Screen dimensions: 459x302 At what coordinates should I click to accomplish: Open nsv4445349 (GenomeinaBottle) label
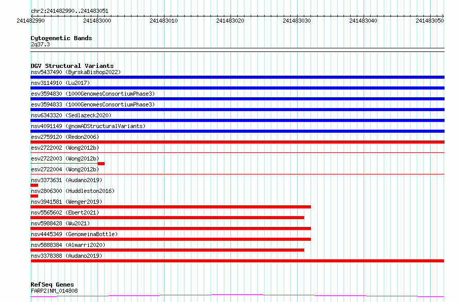click(74, 234)
